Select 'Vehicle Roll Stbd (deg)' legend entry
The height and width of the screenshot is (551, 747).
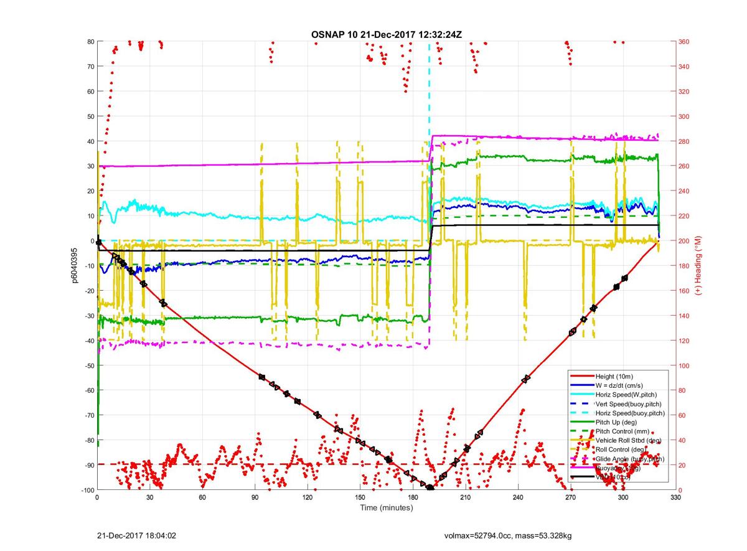coord(628,440)
